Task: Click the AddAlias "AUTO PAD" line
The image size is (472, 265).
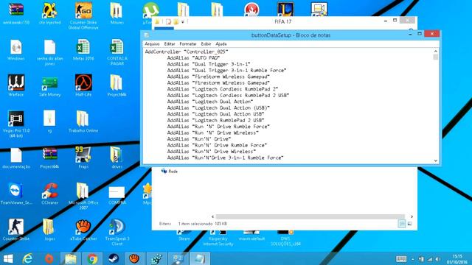Action: [x=193, y=57]
